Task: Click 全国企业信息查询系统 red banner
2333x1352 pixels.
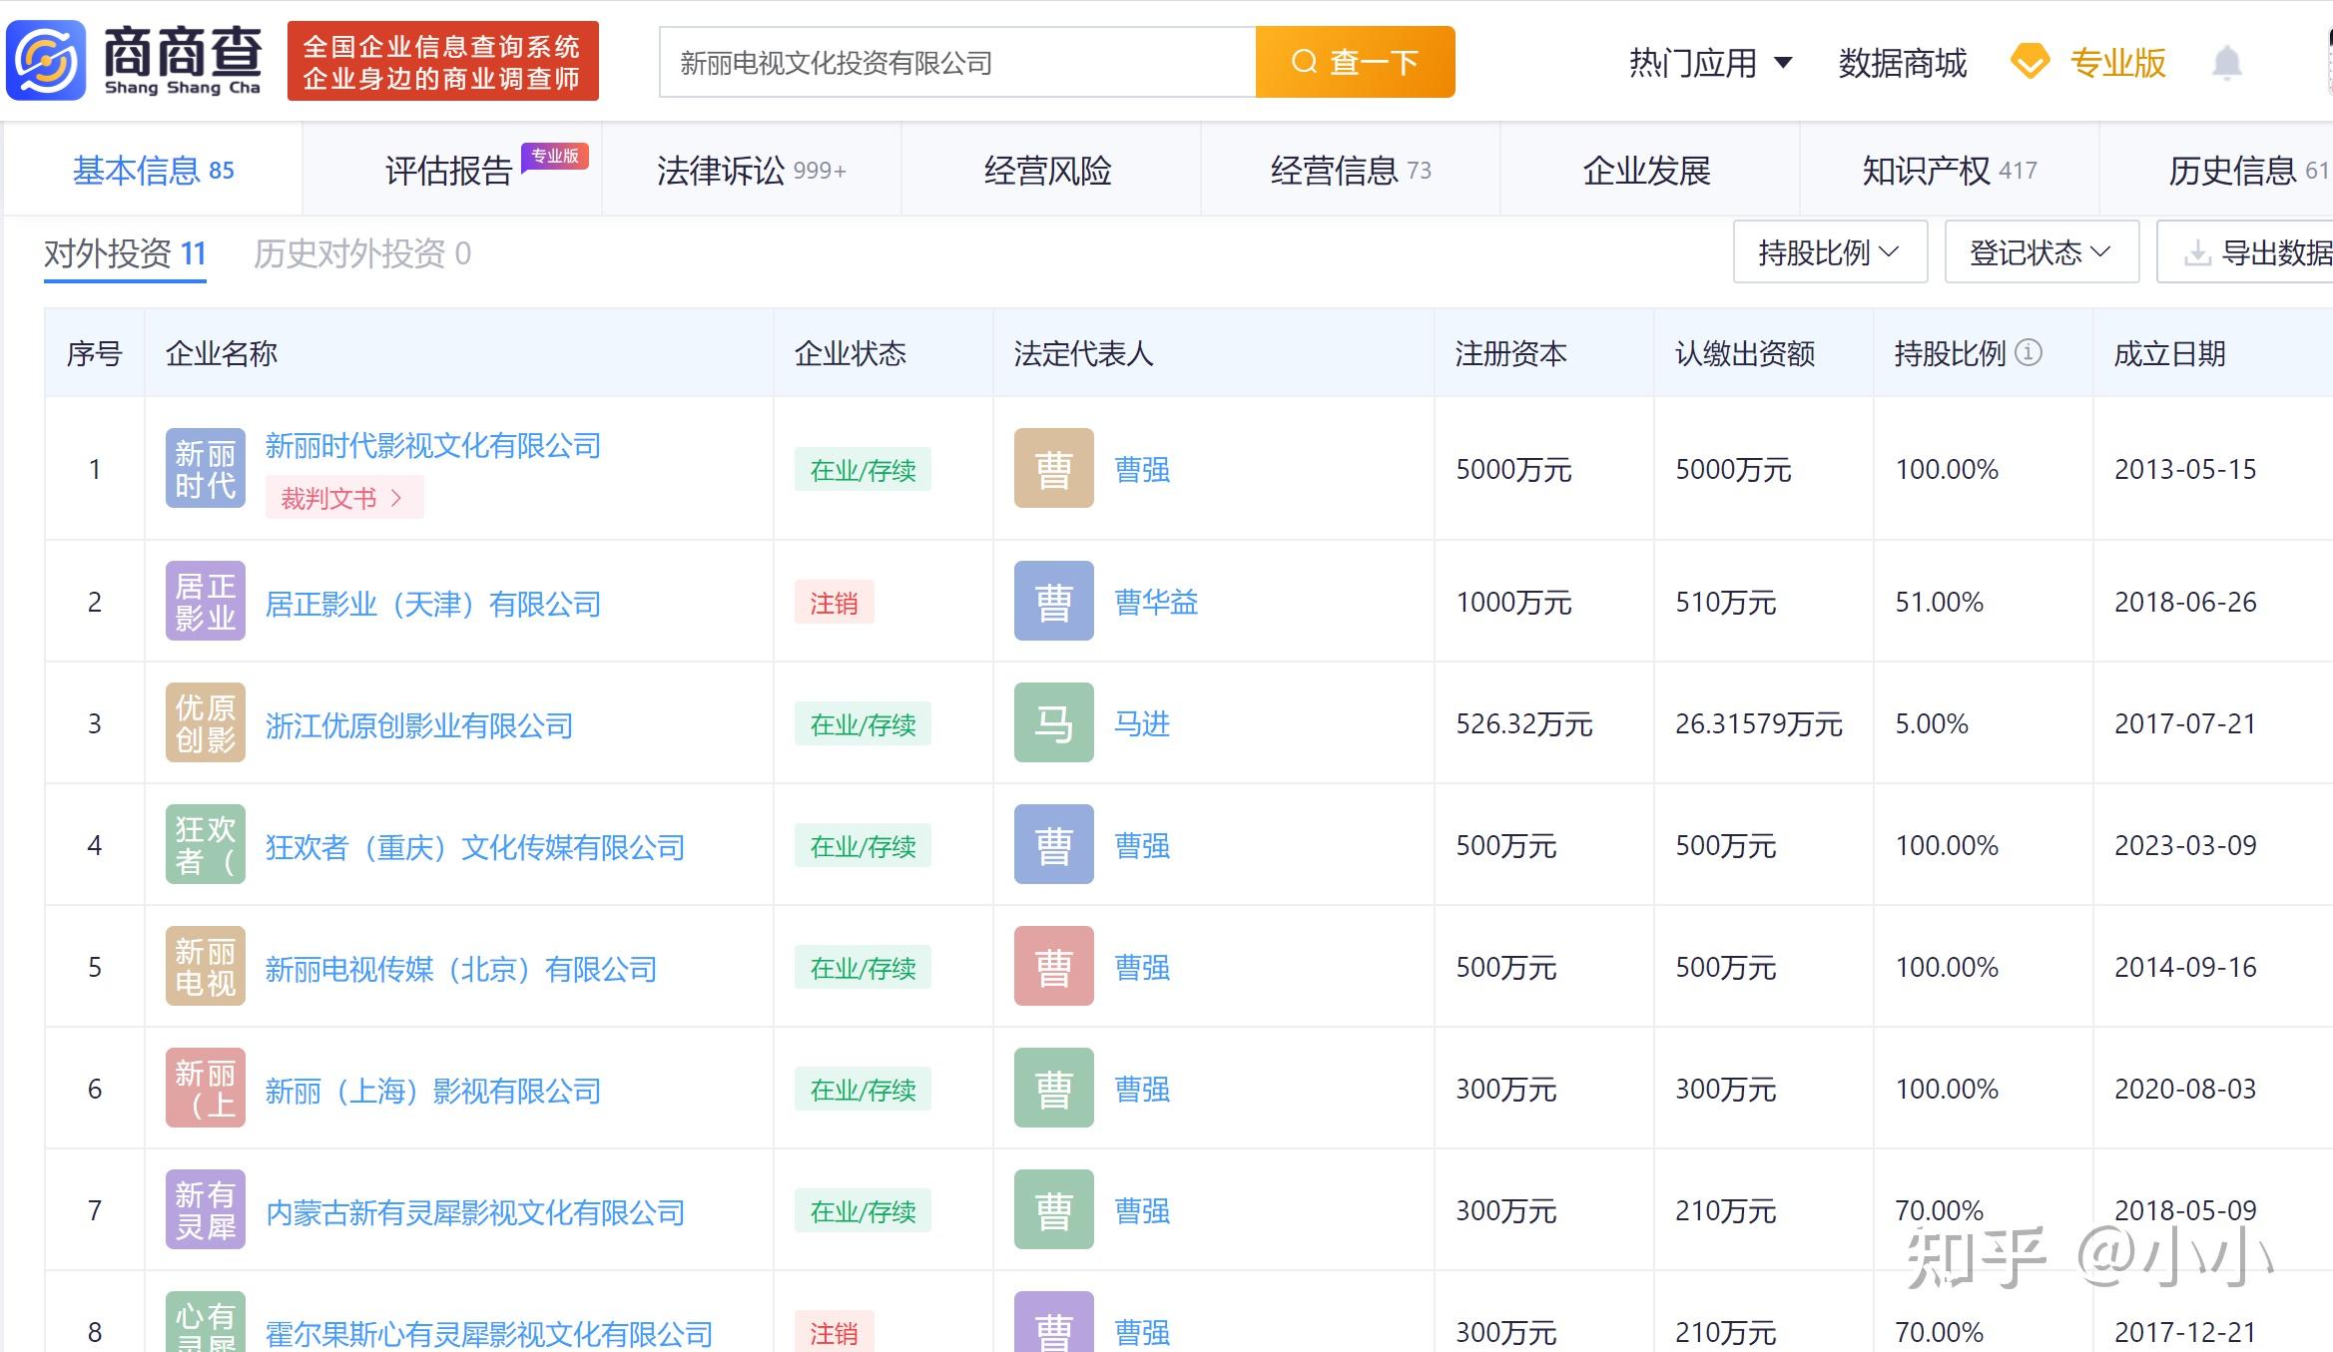Action: coord(443,61)
